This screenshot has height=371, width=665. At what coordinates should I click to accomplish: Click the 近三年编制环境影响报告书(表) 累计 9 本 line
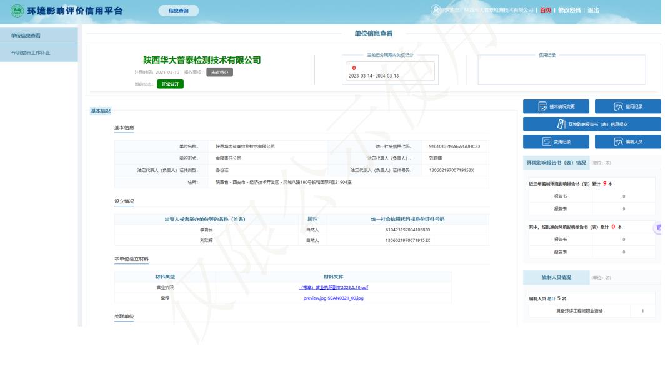pyautogui.click(x=570, y=184)
